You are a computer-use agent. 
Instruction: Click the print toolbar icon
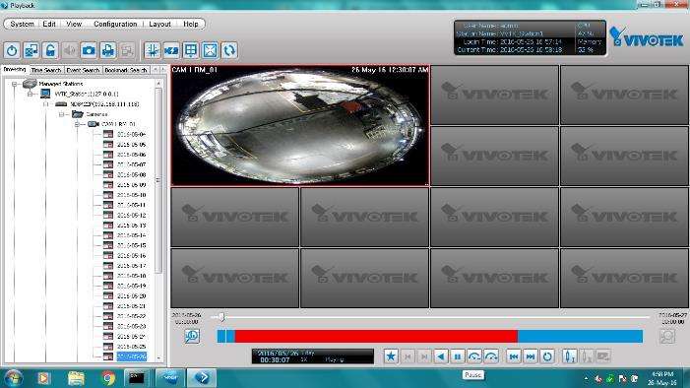(108, 50)
